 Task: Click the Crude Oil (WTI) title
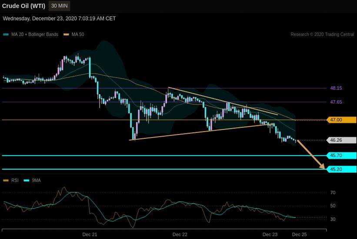tap(23, 6)
